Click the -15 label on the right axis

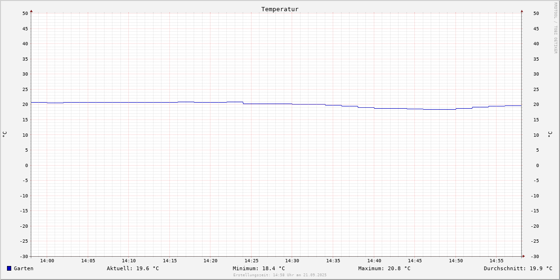coord(535,210)
